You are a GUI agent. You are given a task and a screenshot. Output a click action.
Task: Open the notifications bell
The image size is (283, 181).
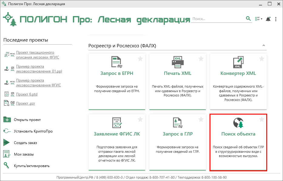point(268,19)
